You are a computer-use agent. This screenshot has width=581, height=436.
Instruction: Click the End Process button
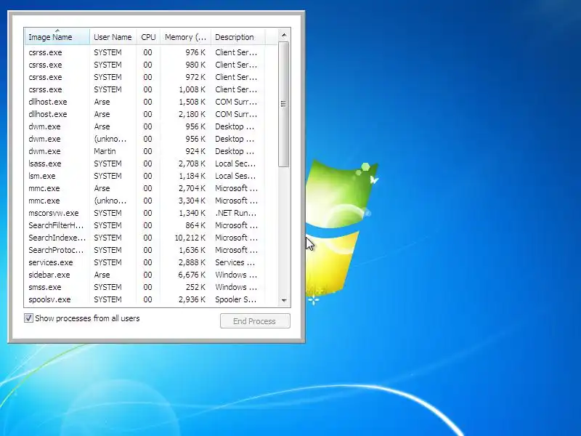click(x=255, y=321)
